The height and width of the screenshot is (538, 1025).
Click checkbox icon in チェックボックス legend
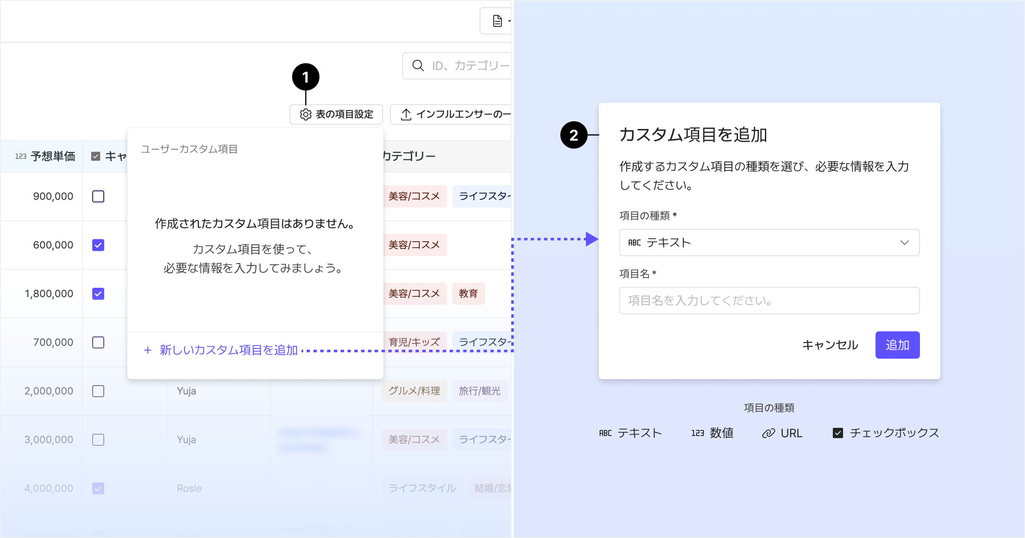click(x=838, y=433)
